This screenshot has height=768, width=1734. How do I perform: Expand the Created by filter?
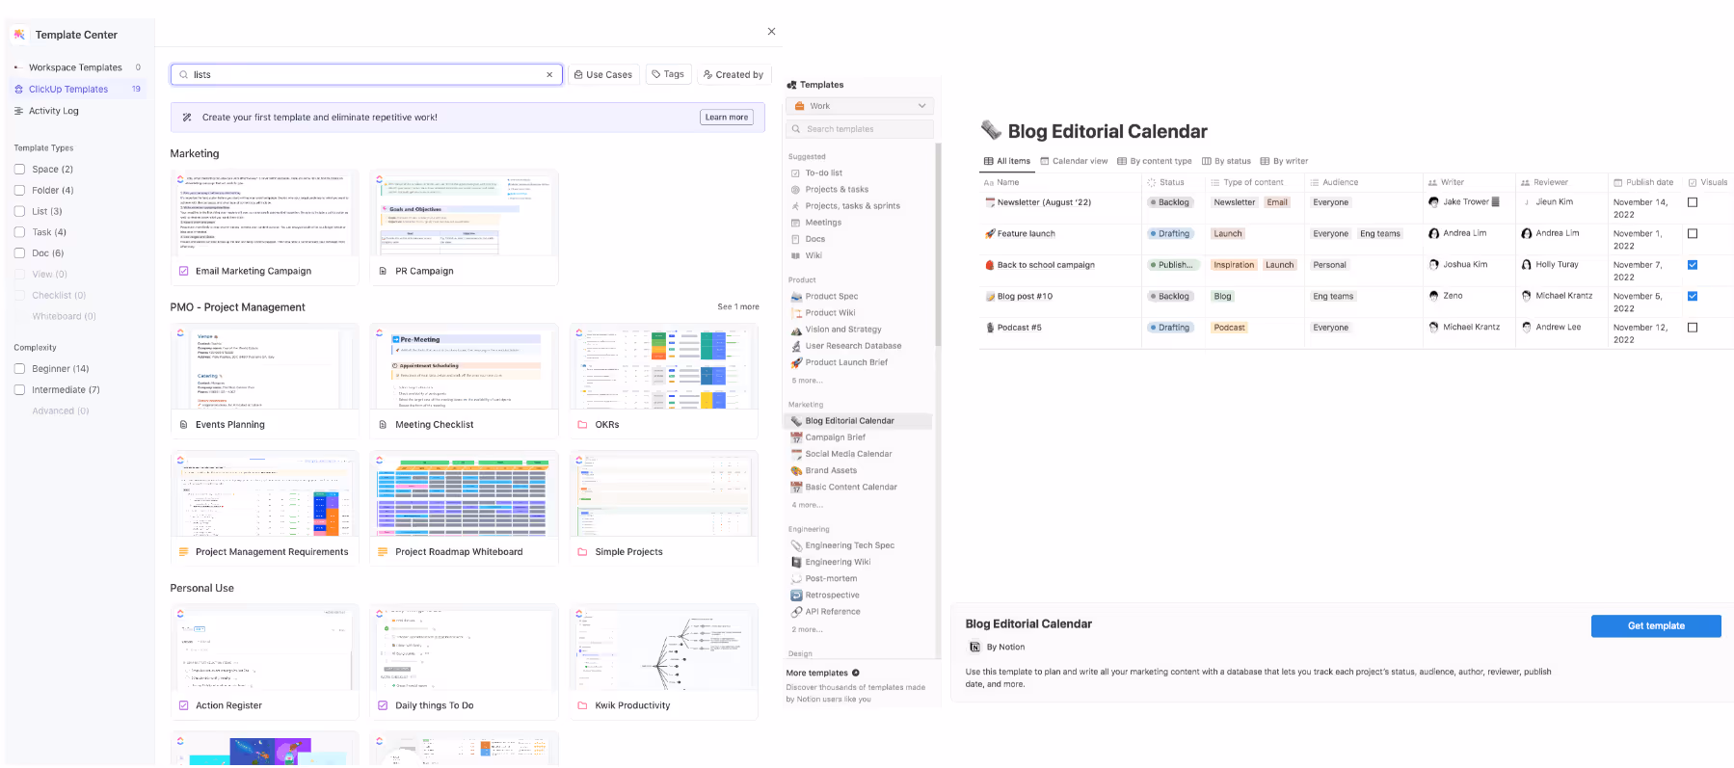(734, 75)
